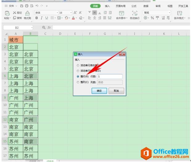The width and height of the screenshot is (191, 162).
Task: Select Entire row 整行(R) radio option
Action: pyautogui.click(x=78, y=77)
